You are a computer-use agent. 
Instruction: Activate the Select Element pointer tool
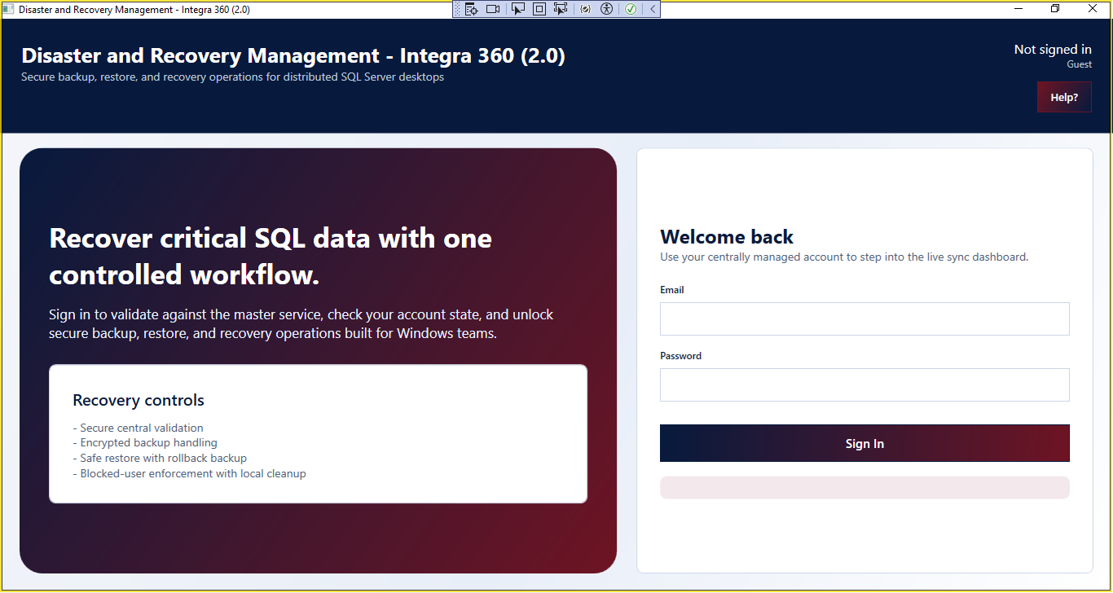pos(518,9)
